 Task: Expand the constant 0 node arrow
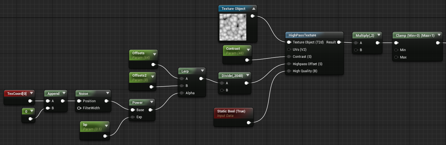(32, 111)
